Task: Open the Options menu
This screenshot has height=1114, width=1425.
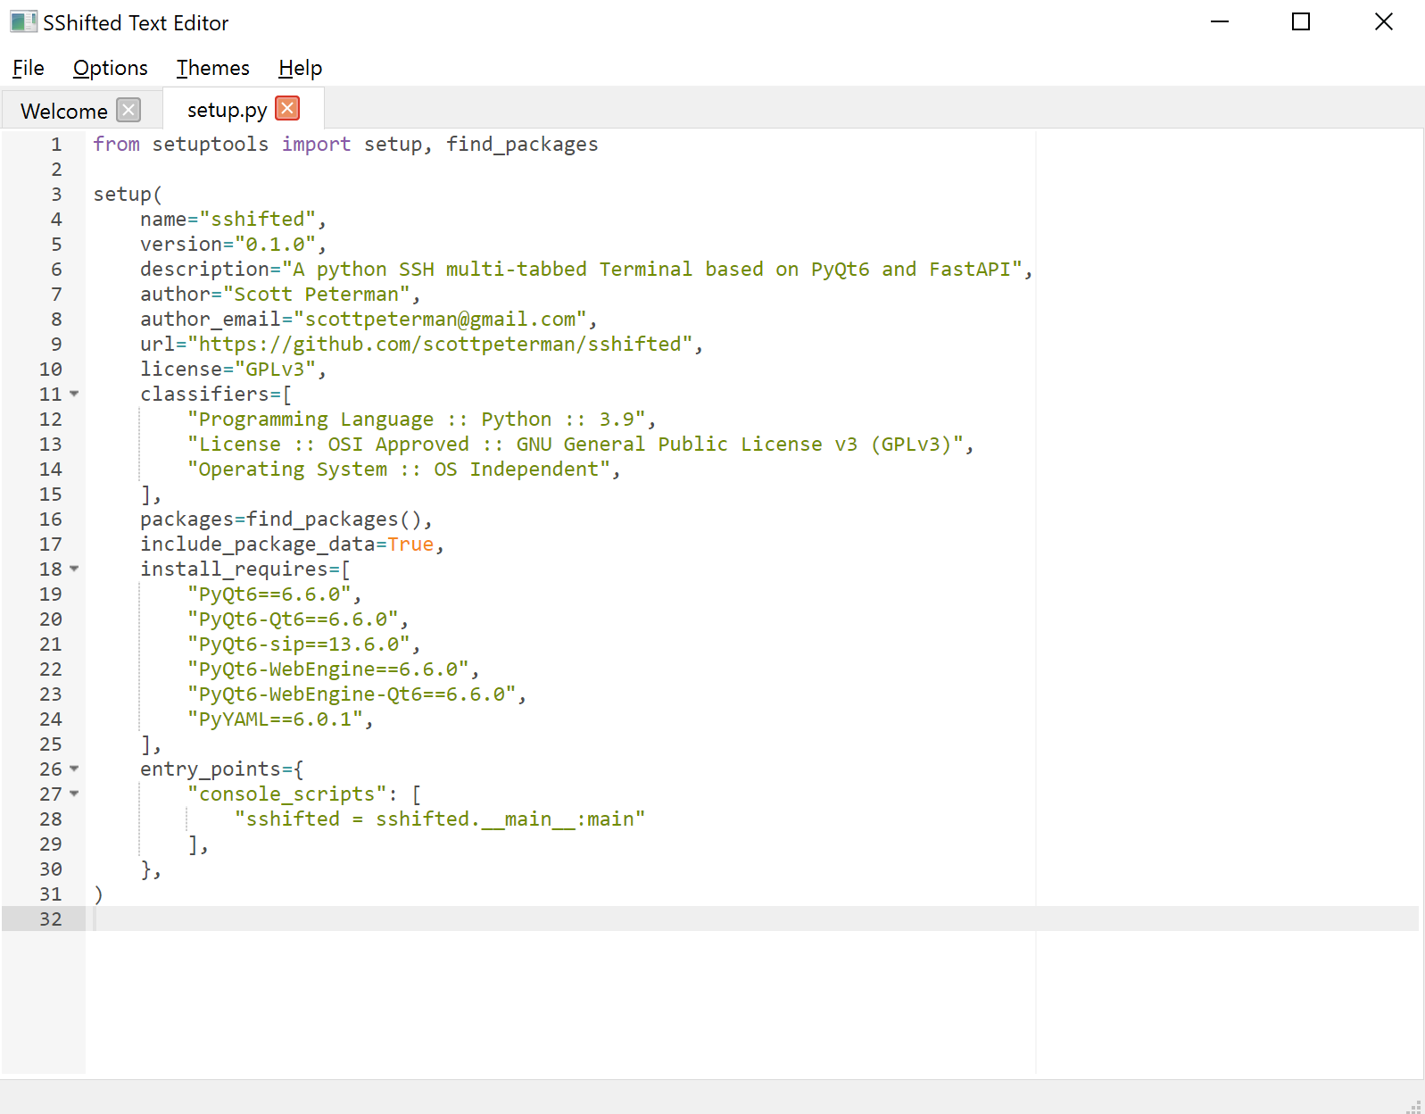Action: pos(111,68)
